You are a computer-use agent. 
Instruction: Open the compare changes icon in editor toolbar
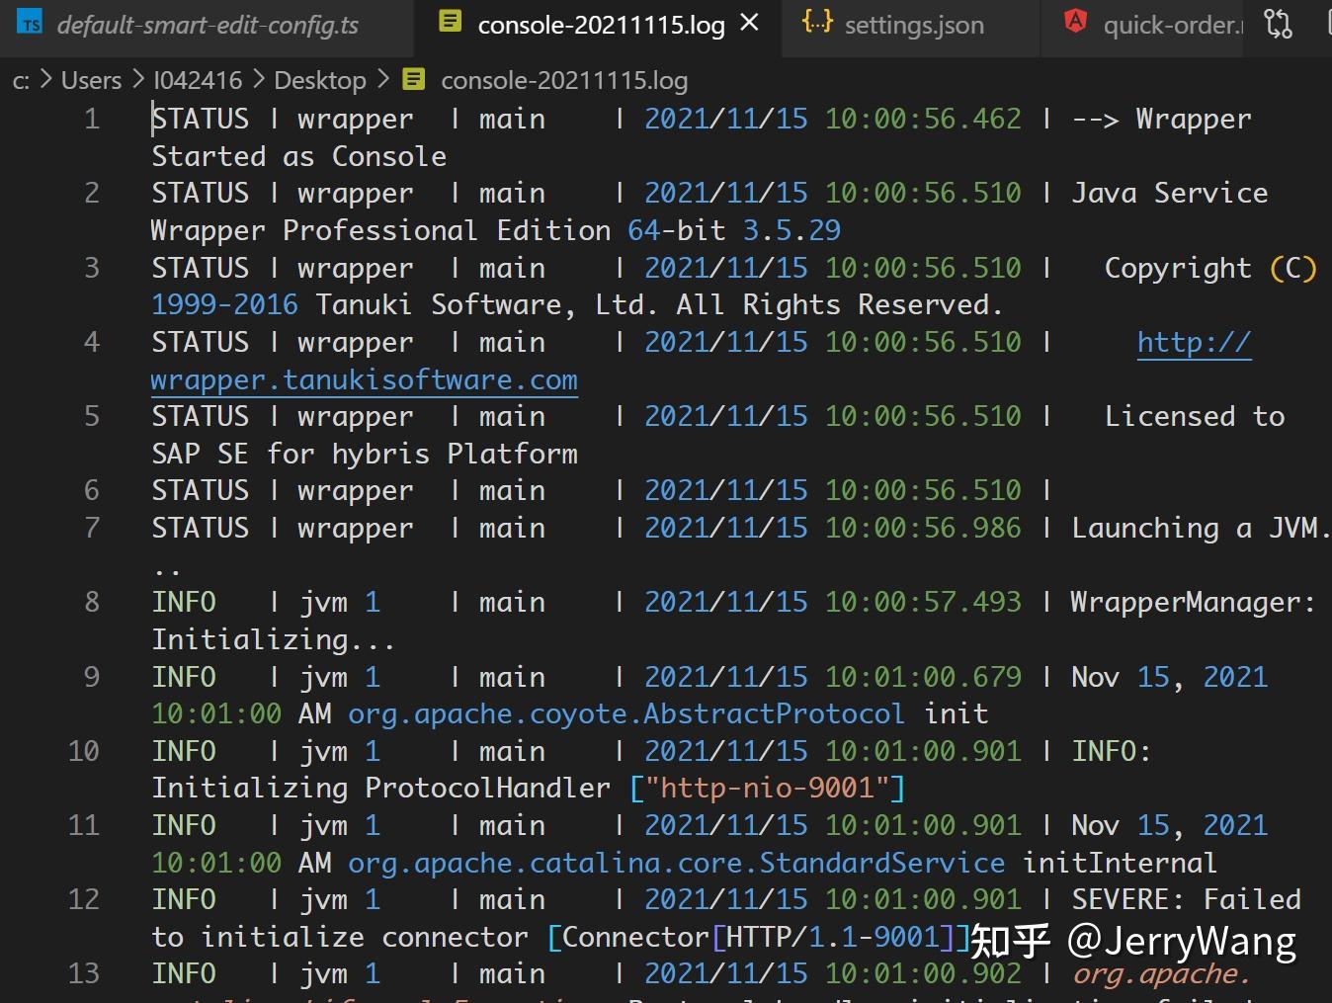tap(1278, 24)
